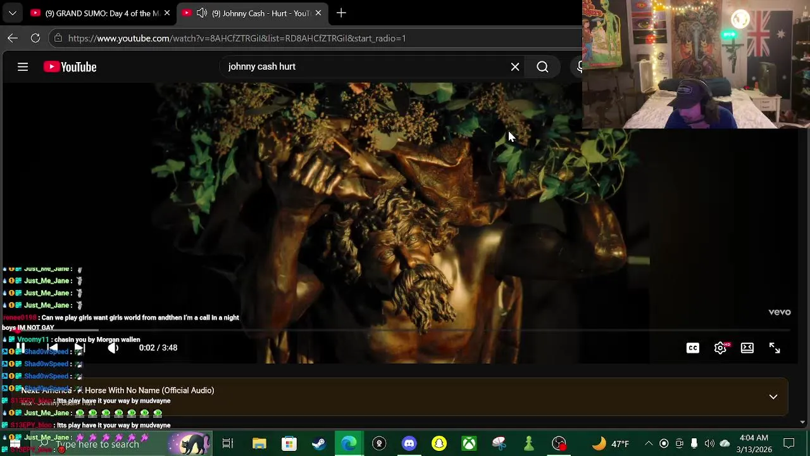Screen dimensions: 810x456
Task: Open Microsoft Store from the taskbar
Action: coord(289,443)
